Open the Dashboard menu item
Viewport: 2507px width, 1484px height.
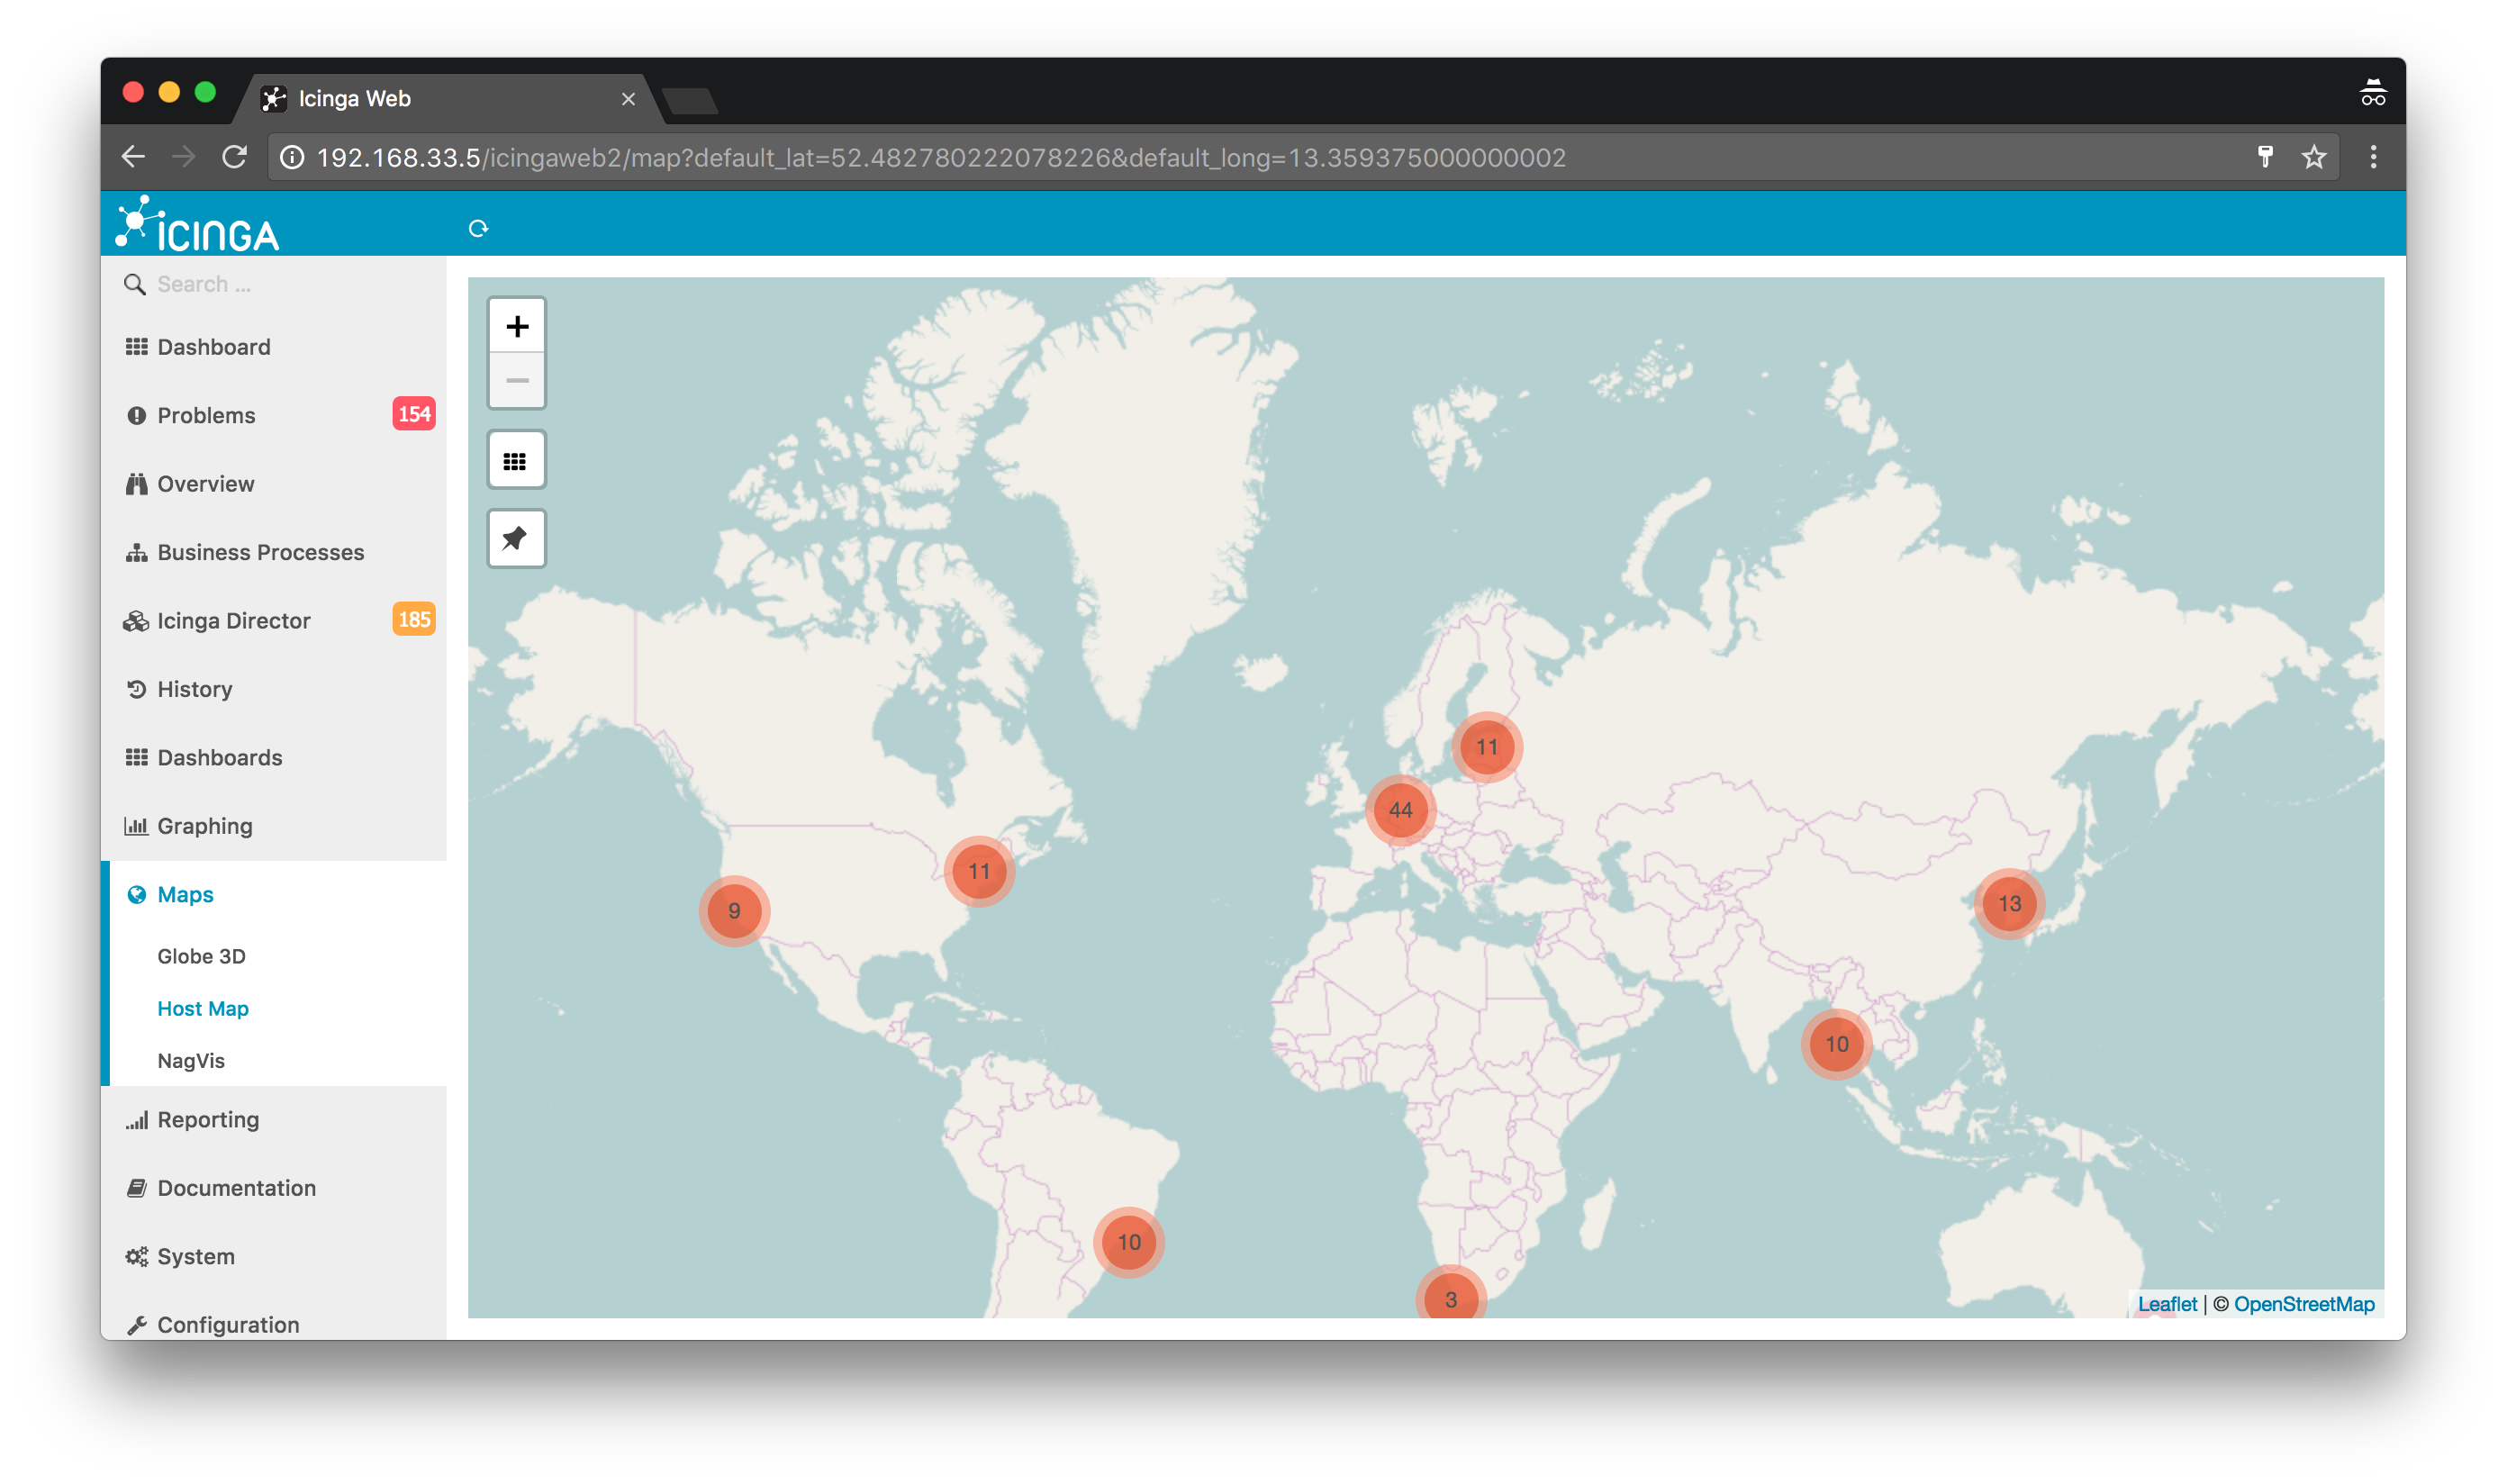pyautogui.click(x=273, y=347)
